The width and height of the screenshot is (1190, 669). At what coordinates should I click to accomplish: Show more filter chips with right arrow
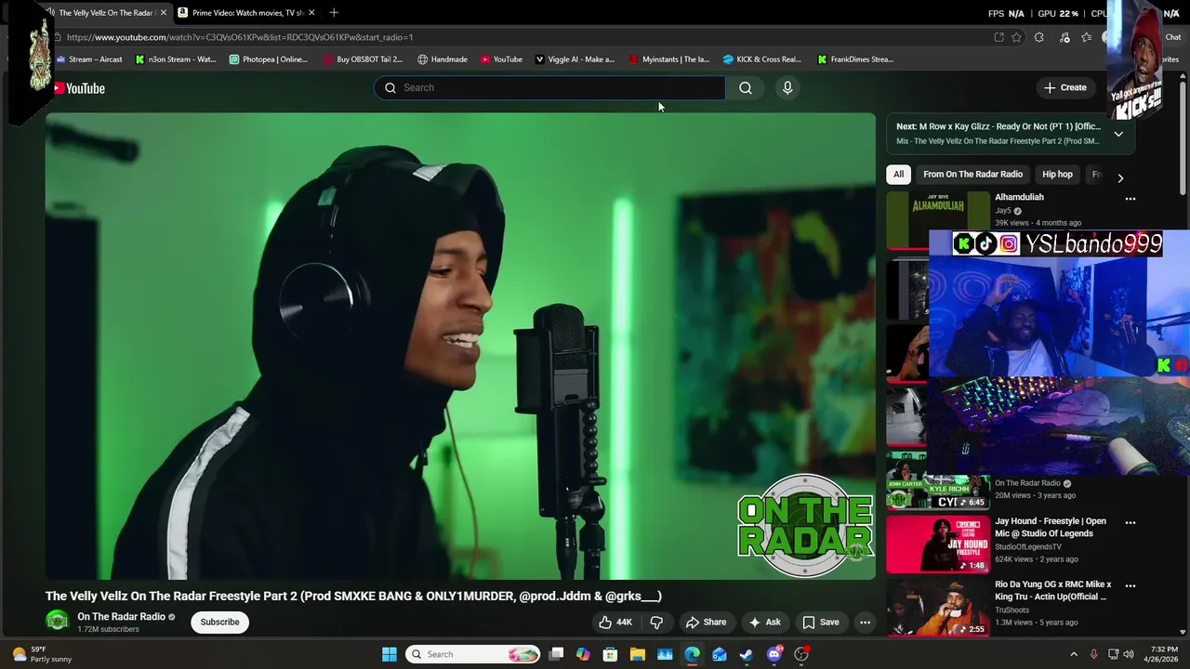tap(1120, 177)
